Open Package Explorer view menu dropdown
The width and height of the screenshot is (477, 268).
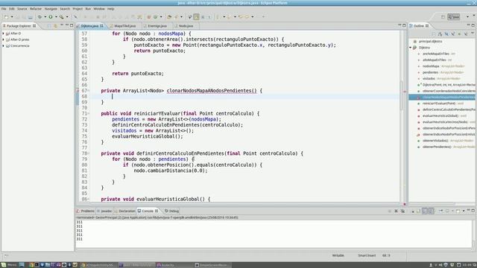tap(61, 25)
